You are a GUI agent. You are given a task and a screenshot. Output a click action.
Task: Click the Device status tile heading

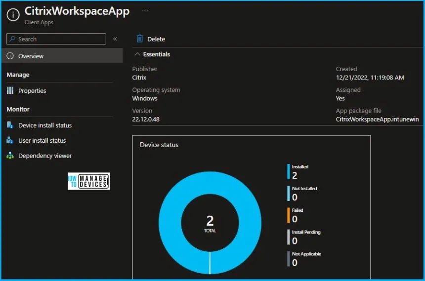point(159,145)
